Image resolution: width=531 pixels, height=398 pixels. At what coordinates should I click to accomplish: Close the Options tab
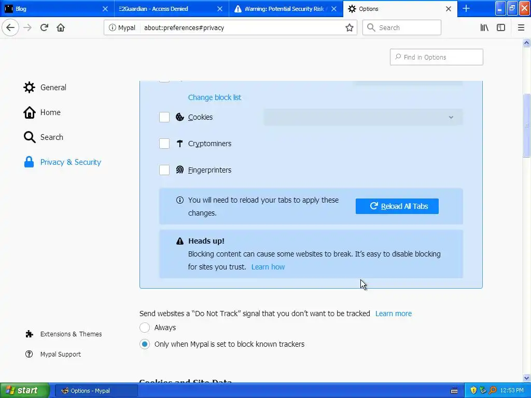coord(449,9)
